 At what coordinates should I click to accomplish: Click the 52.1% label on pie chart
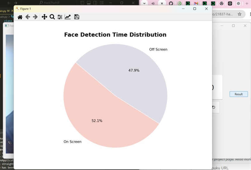tap(97, 121)
